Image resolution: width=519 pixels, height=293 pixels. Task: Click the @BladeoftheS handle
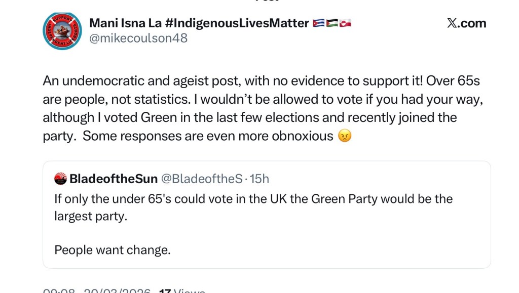point(201,178)
